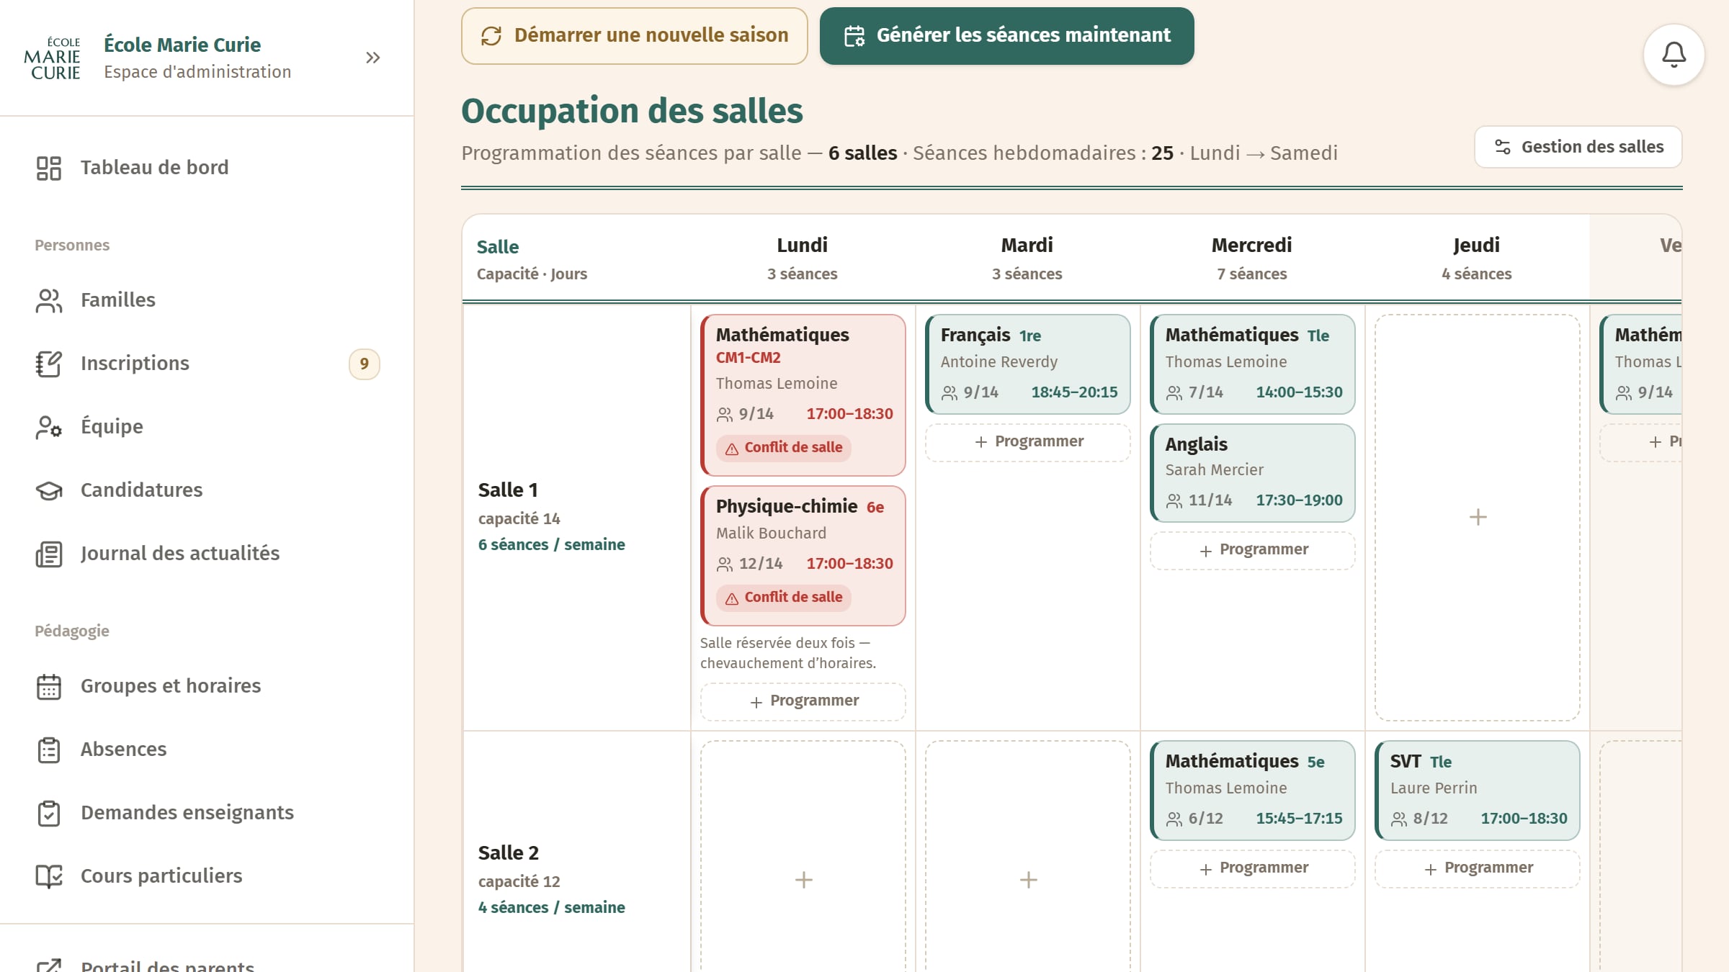Click the École Marie Curie logo
The width and height of the screenshot is (1729, 972).
[x=52, y=58]
